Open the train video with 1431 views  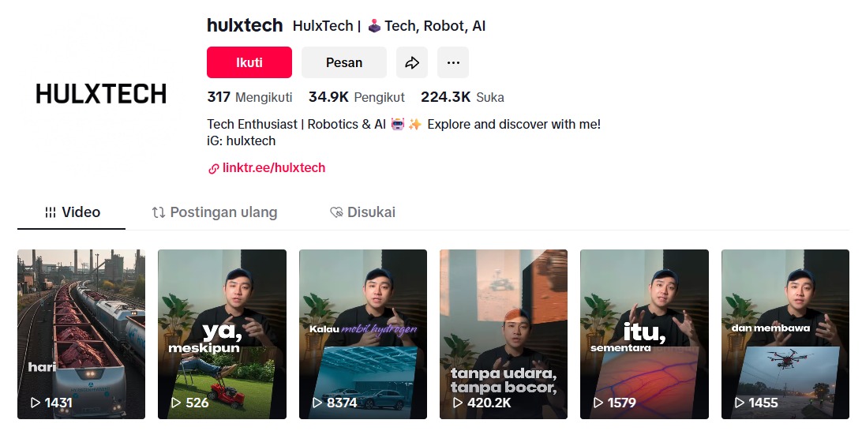coord(81,334)
